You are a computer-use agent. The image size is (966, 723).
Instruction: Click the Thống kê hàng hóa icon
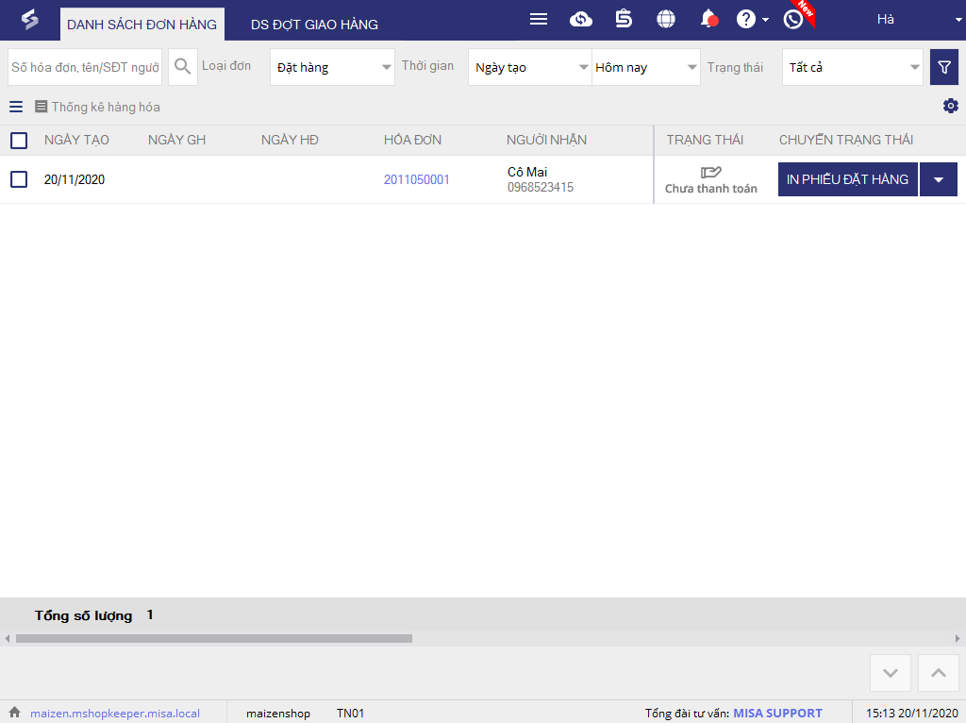pyautogui.click(x=41, y=107)
